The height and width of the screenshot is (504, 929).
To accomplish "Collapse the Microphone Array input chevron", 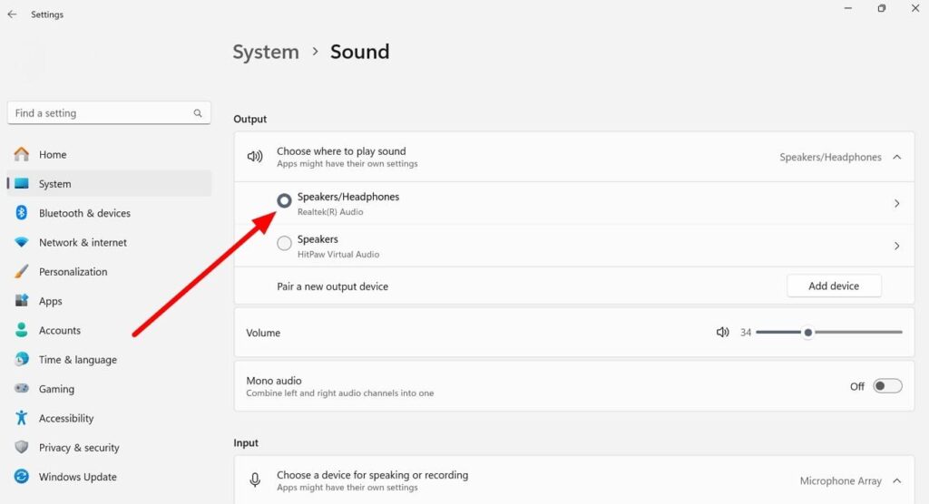I will click(x=897, y=481).
